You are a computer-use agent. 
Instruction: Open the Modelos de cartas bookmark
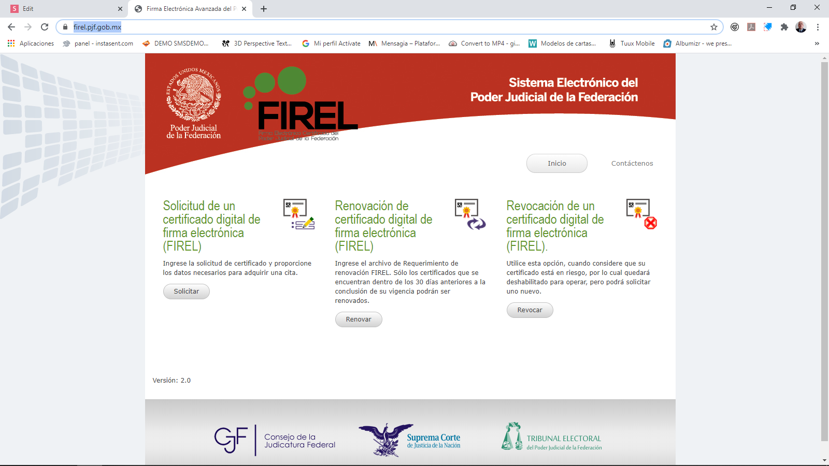click(562, 43)
